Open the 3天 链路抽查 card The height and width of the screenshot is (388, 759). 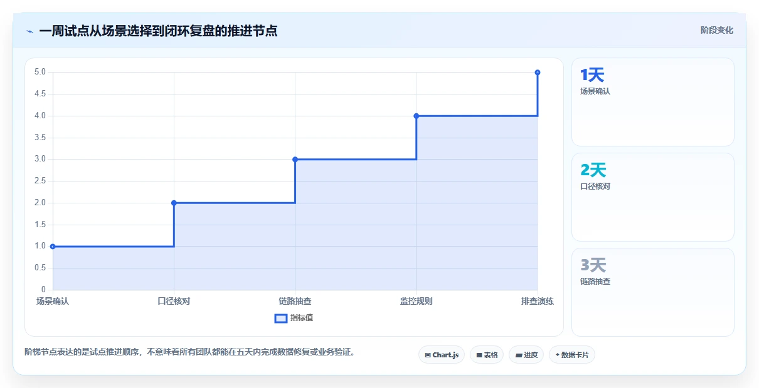coord(653,292)
